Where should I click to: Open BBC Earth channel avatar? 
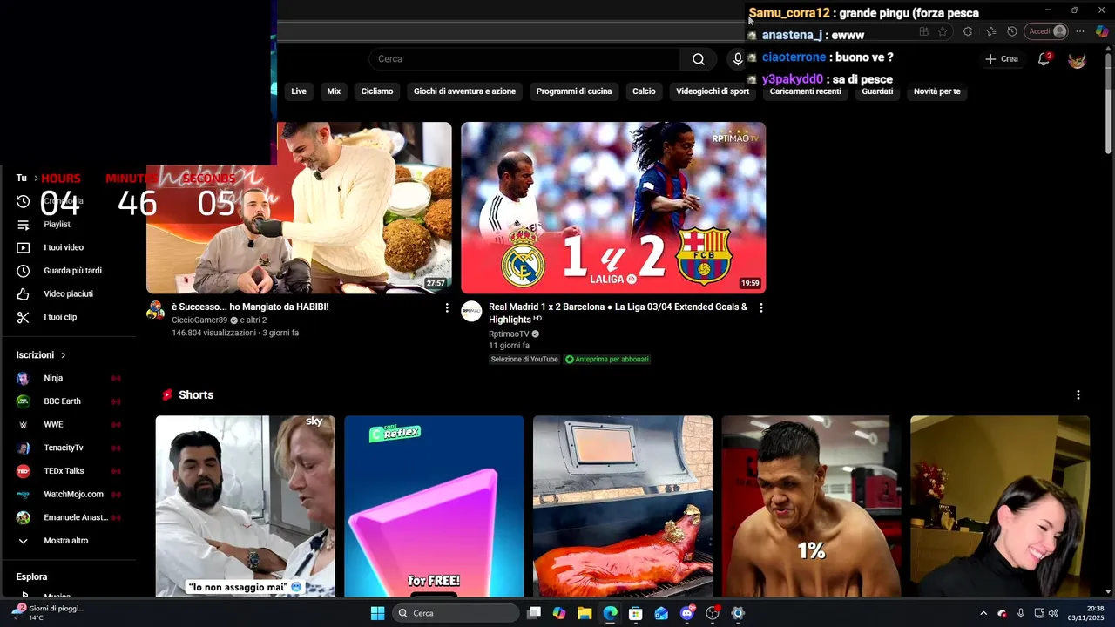[x=24, y=401]
